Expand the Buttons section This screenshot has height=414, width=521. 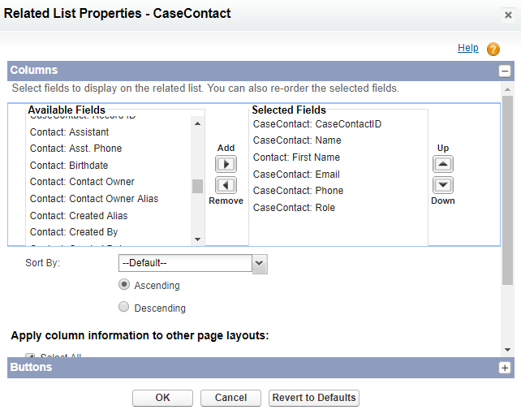505,368
